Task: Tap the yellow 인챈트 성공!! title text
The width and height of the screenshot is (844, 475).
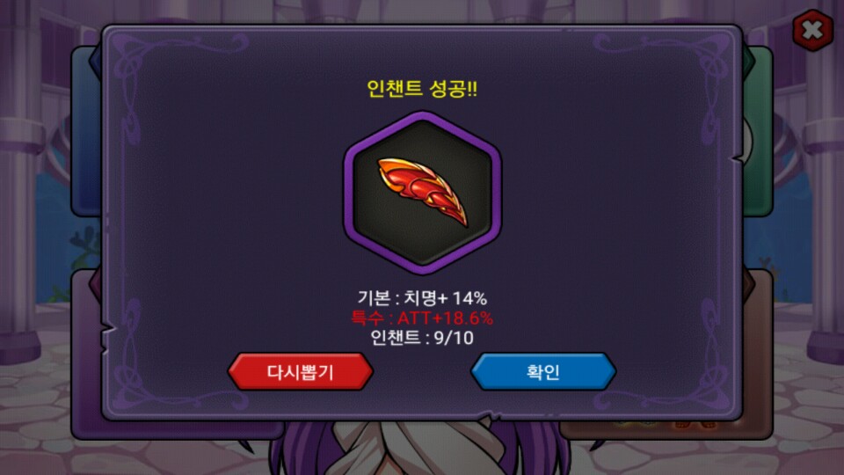Action: [422, 88]
